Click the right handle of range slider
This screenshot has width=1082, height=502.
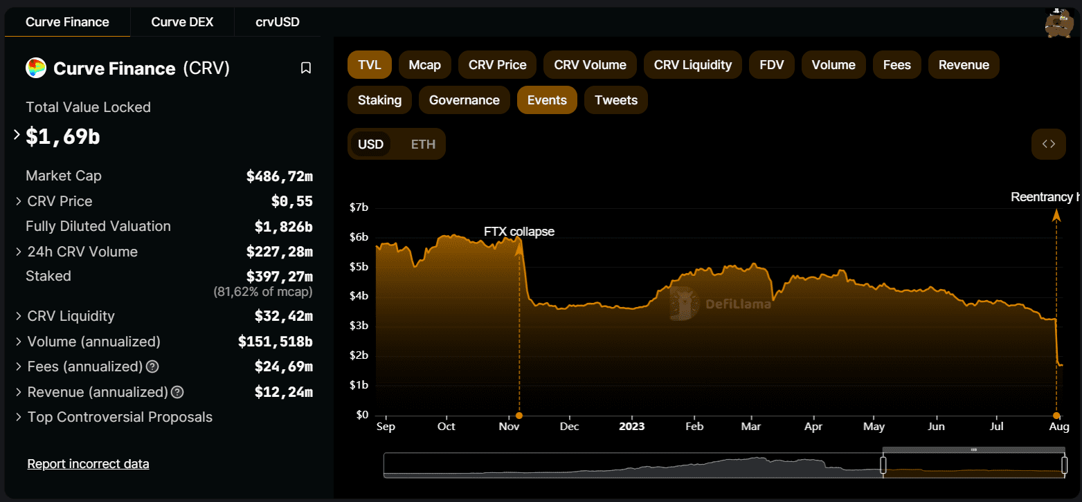pos(1065,465)
